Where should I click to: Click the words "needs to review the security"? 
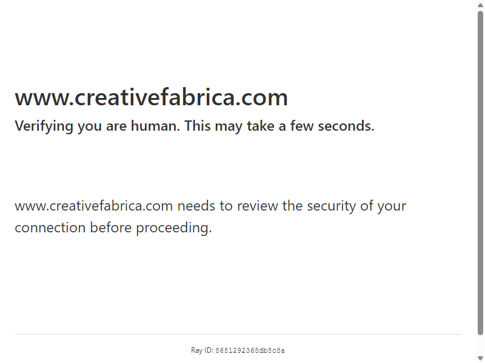(267, 206)
